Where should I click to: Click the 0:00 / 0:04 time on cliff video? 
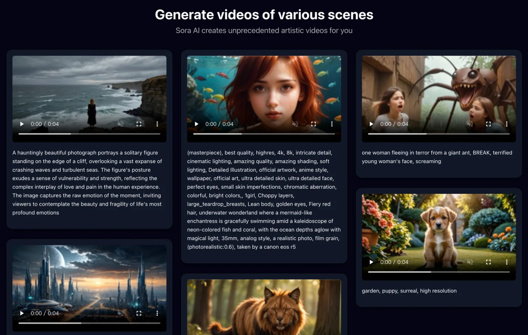(45, 124)
